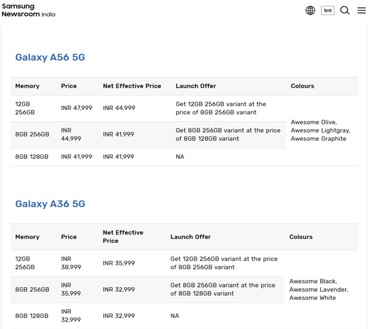The height and width of the screenshot is (329, 368).
Task: Open the globe region selector icon
Action: (310, 10)
